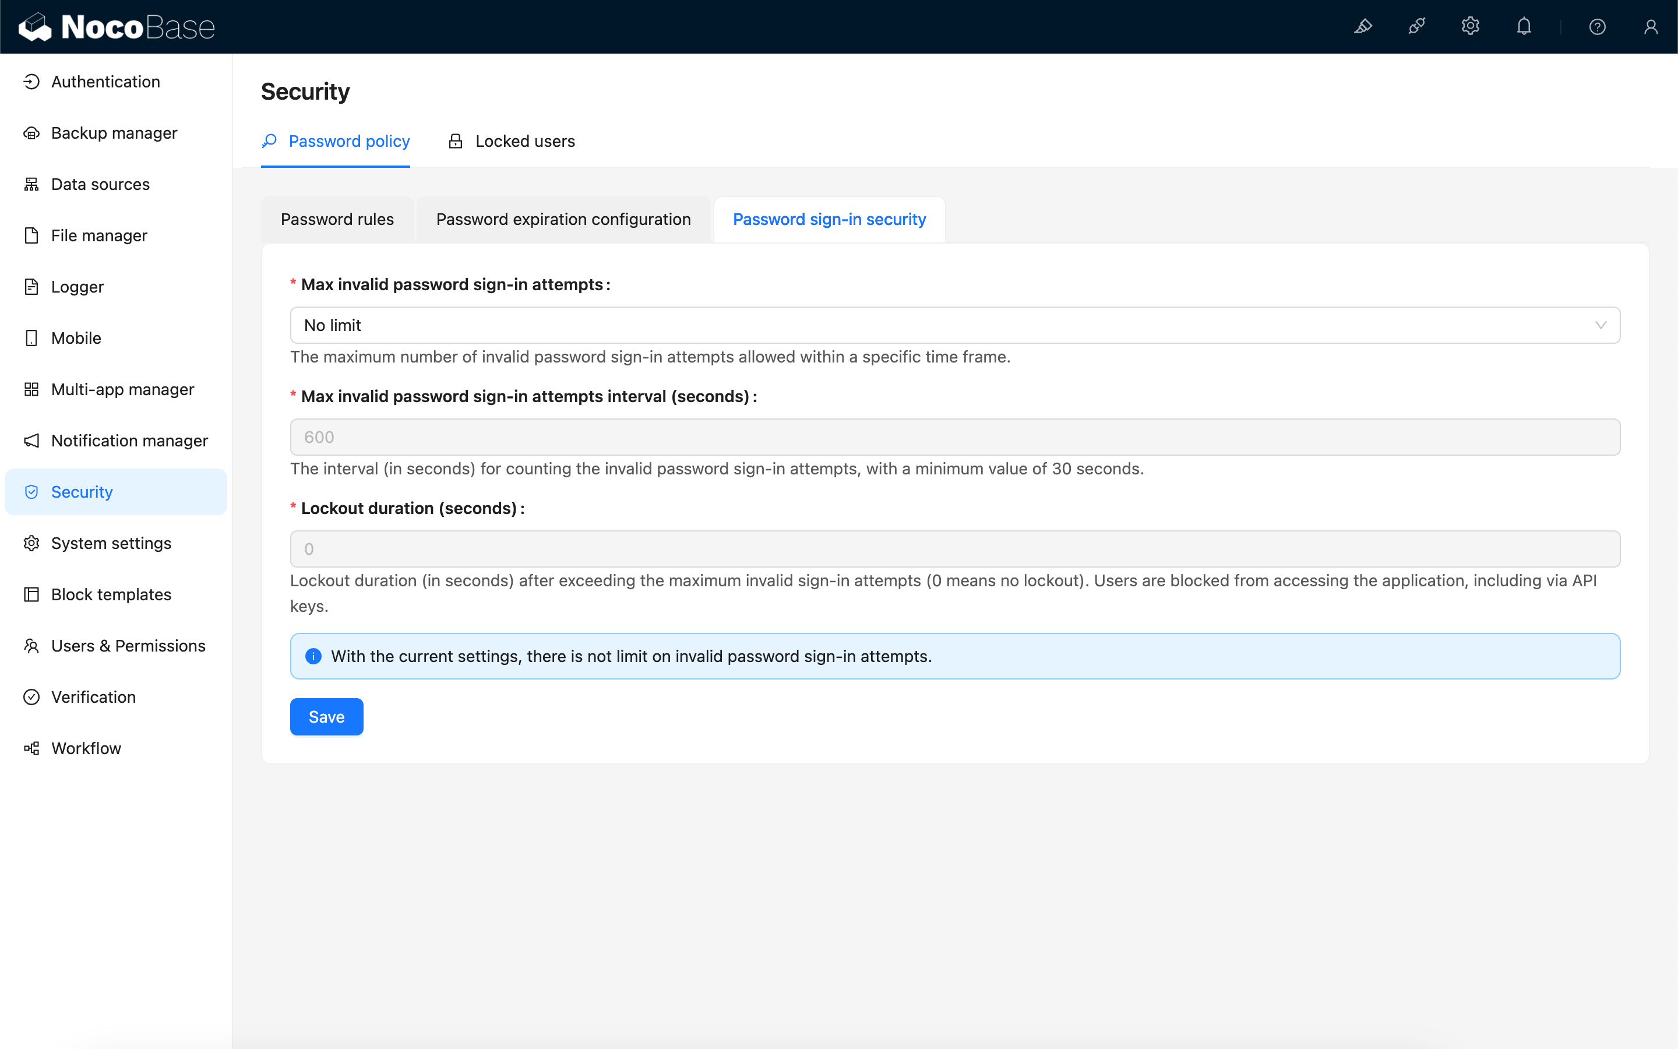
Task: Click the info icon in alert banner
Action: click(313, 656)
